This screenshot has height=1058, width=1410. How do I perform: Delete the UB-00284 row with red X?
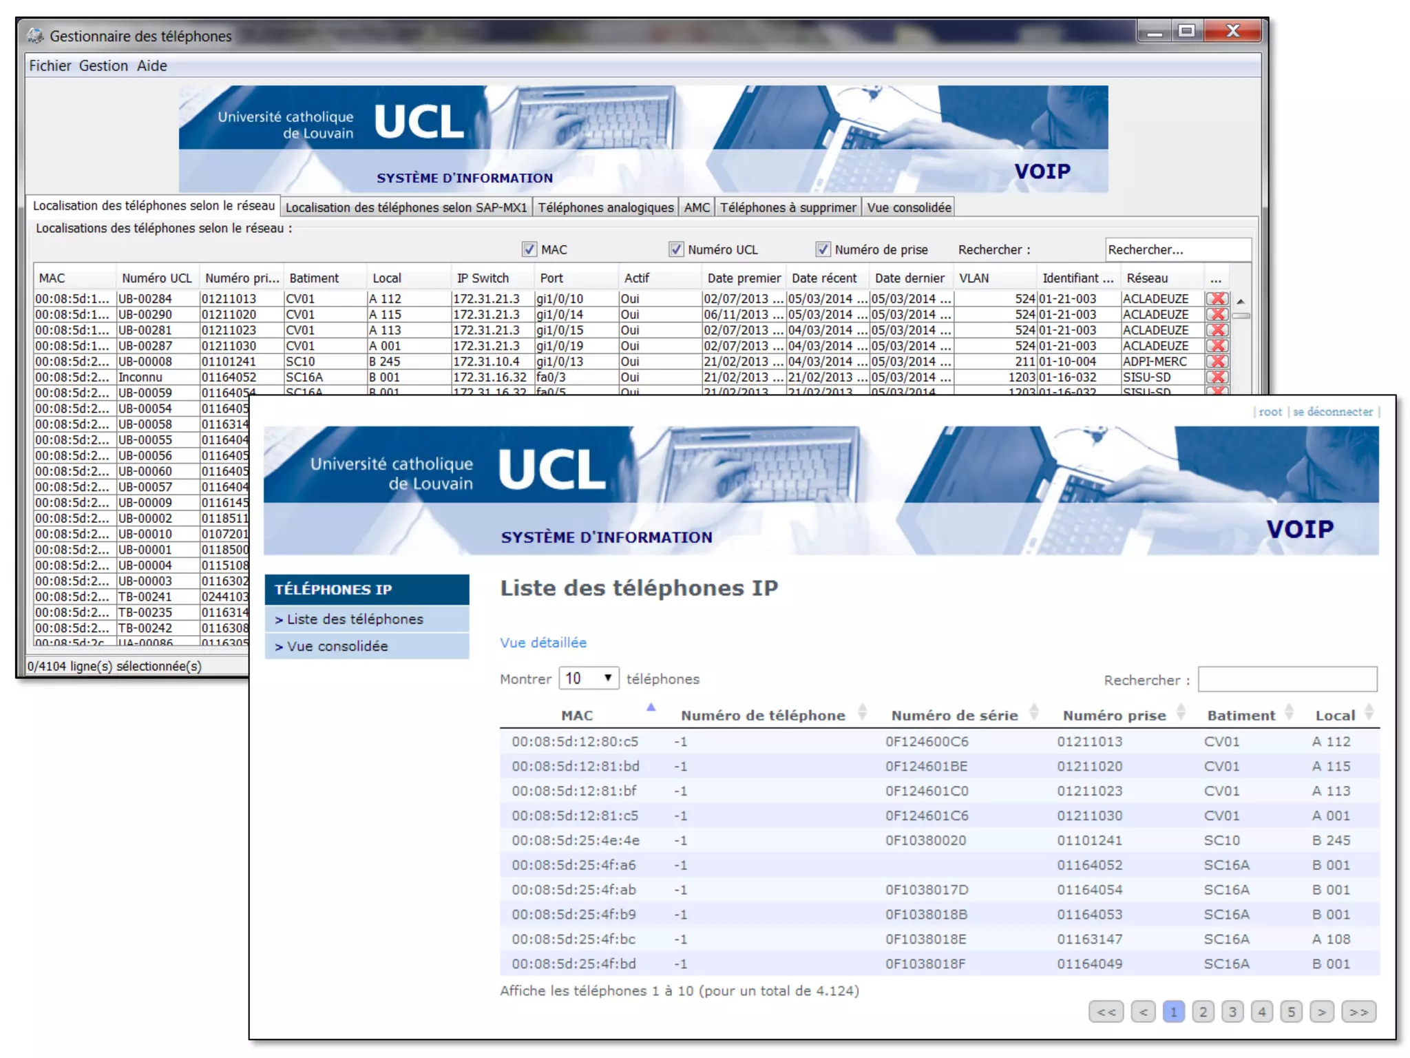click(1217, 298)
